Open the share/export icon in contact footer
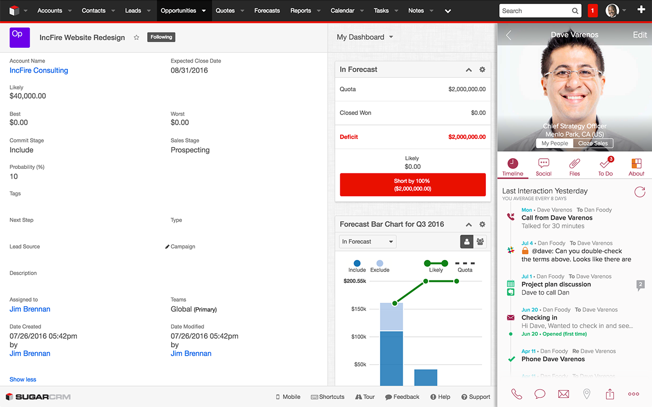Screen dimensions: 652x407 click(x=610, y=393)
